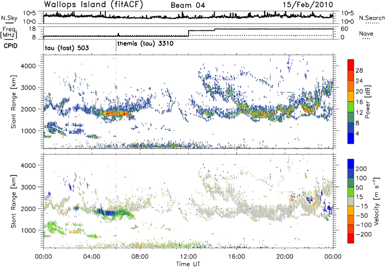This screenshot has width=385, height=267.
Task: Click the 'Freq. [MHz]' axis label
Action: tap(9, 32)
